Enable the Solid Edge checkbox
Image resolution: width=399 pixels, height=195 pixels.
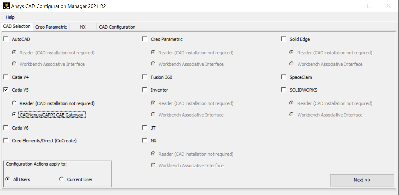click(284, 39)
